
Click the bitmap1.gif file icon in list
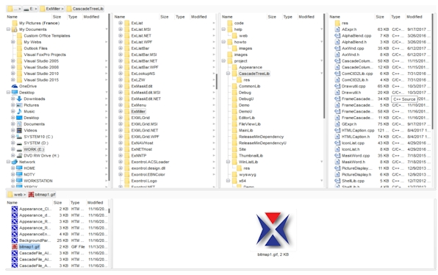[15, 247]
